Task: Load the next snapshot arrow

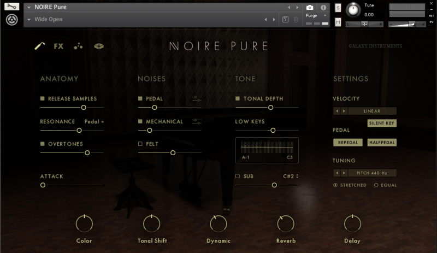Action: 274,20
